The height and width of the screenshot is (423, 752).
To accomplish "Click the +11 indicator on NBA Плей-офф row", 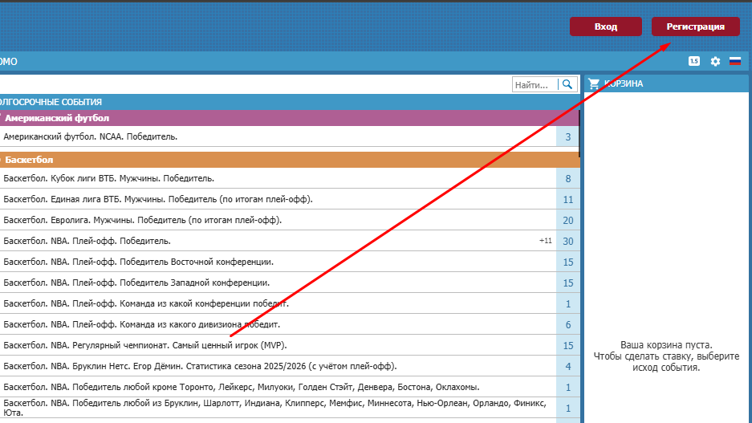I will (x=546, y=242).
